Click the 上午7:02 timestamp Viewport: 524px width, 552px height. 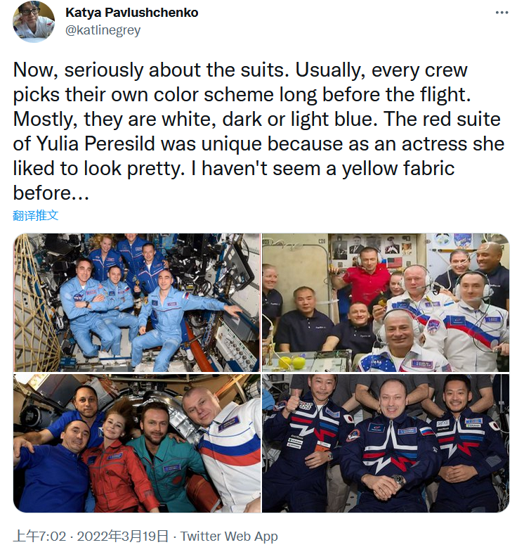[x=39, y=536]
